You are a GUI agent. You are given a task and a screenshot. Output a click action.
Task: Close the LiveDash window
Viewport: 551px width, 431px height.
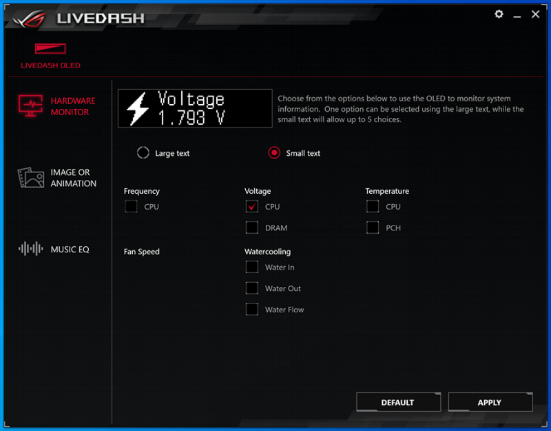click(x=535, y=14)
